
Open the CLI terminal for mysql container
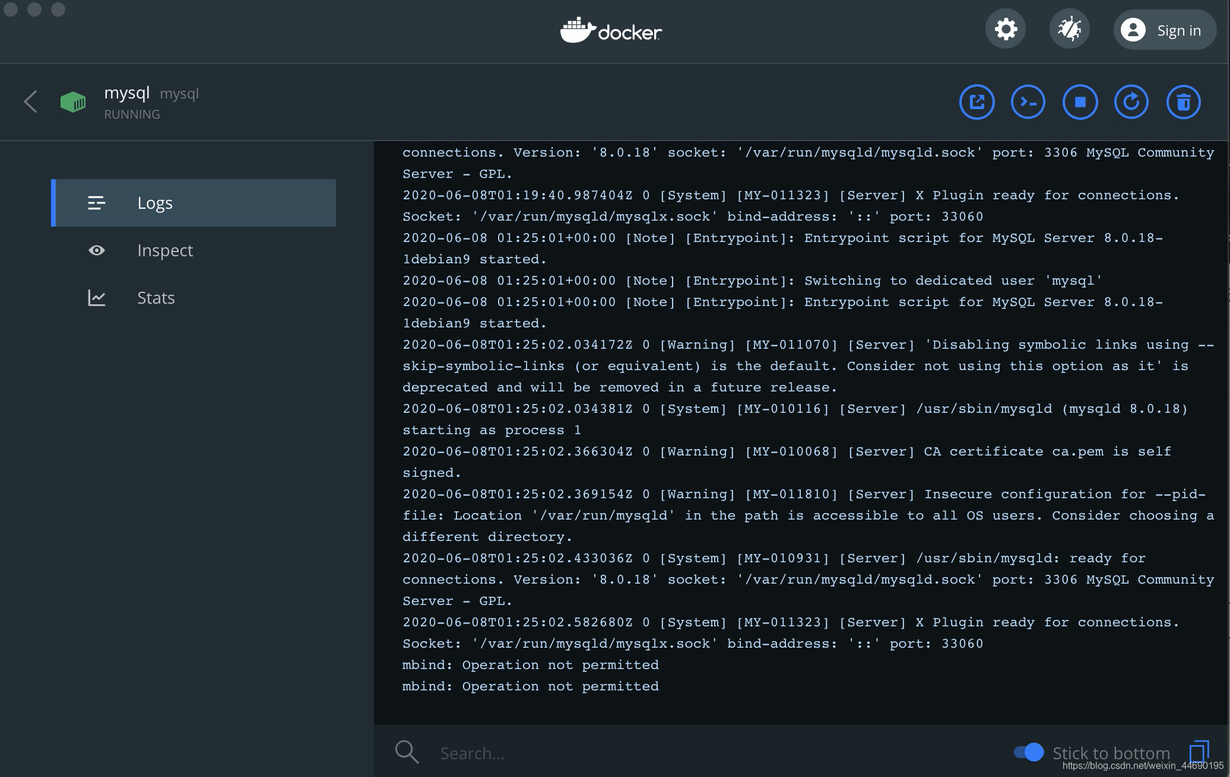[1028, 102]
